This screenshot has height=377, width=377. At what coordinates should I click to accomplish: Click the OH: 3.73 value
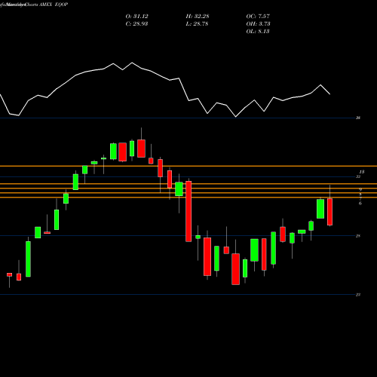(258, 24)
